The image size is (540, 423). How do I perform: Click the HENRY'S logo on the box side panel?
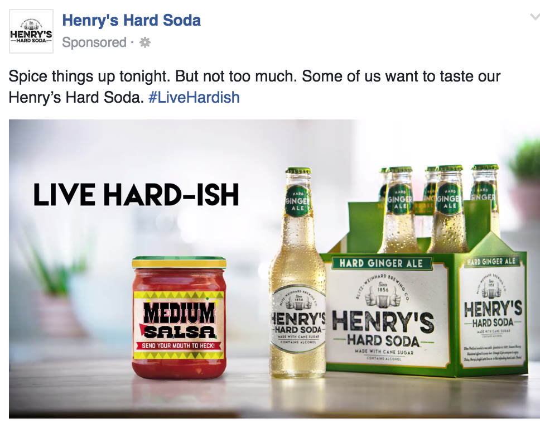tap(493, 309)
